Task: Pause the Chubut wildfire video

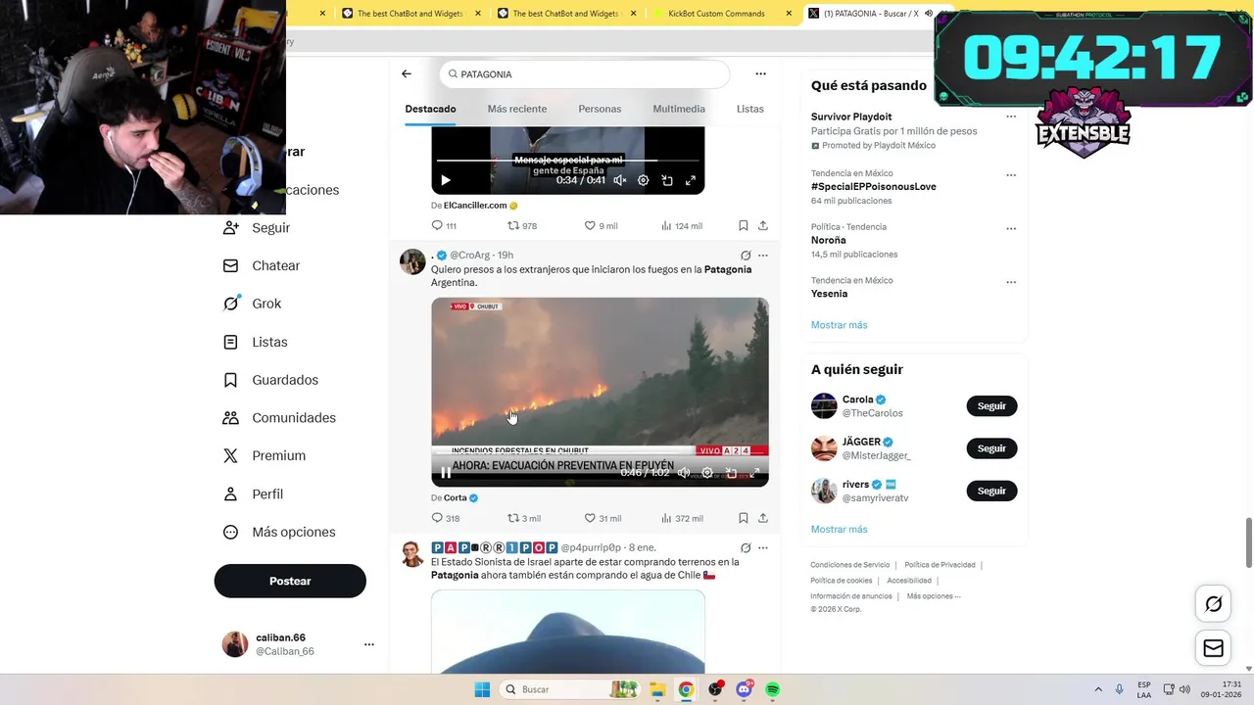Action: pos(446,473)
